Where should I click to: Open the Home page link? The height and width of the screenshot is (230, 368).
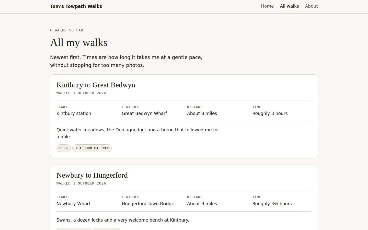point(267,6)
